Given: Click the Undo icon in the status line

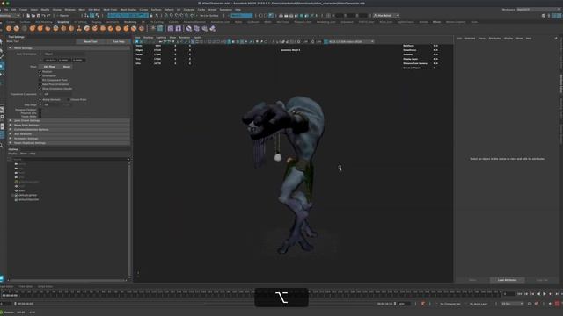Looking at the screenshot, I should click(43, 16).
